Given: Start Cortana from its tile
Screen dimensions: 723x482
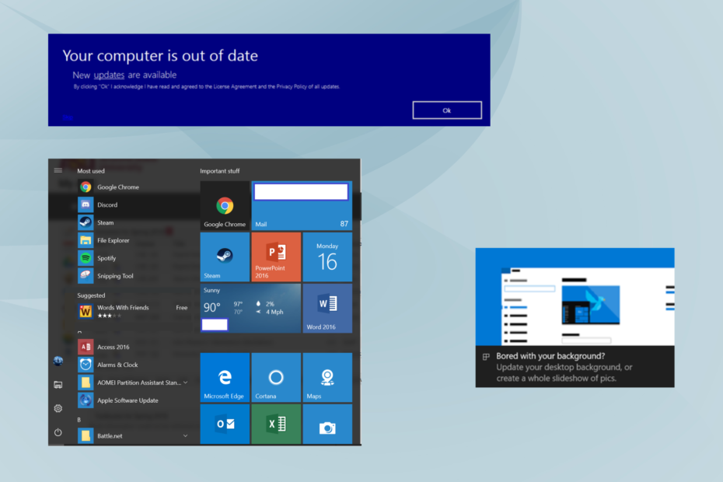Looking at the screenshot, I should click(x=276, y=376).
